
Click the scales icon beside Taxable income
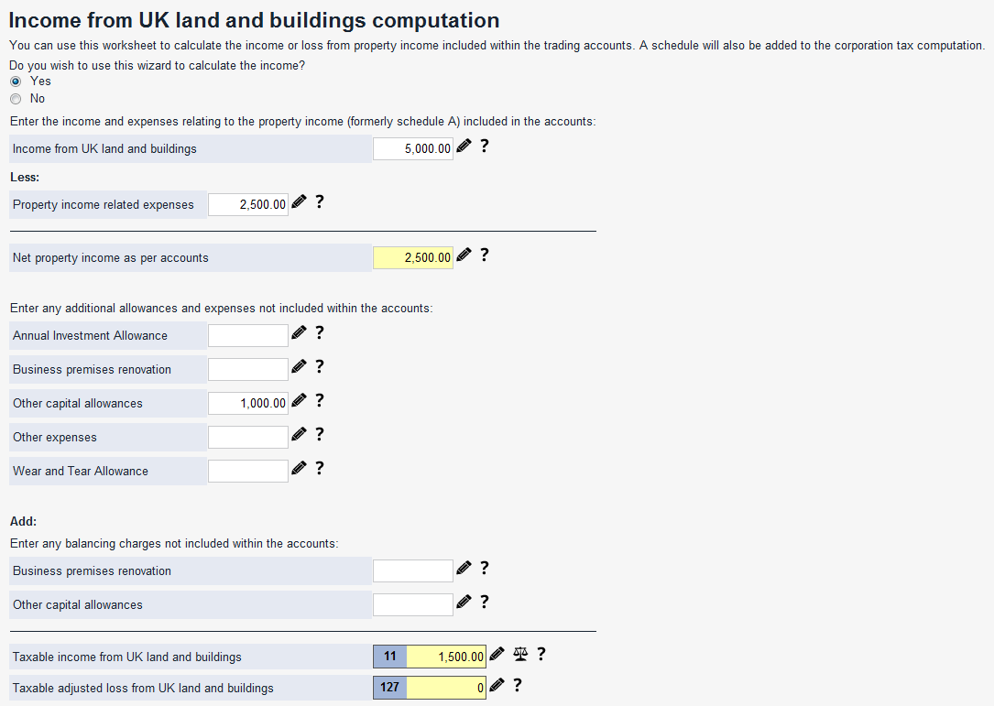pyautogui.click(x=521, y=655)
